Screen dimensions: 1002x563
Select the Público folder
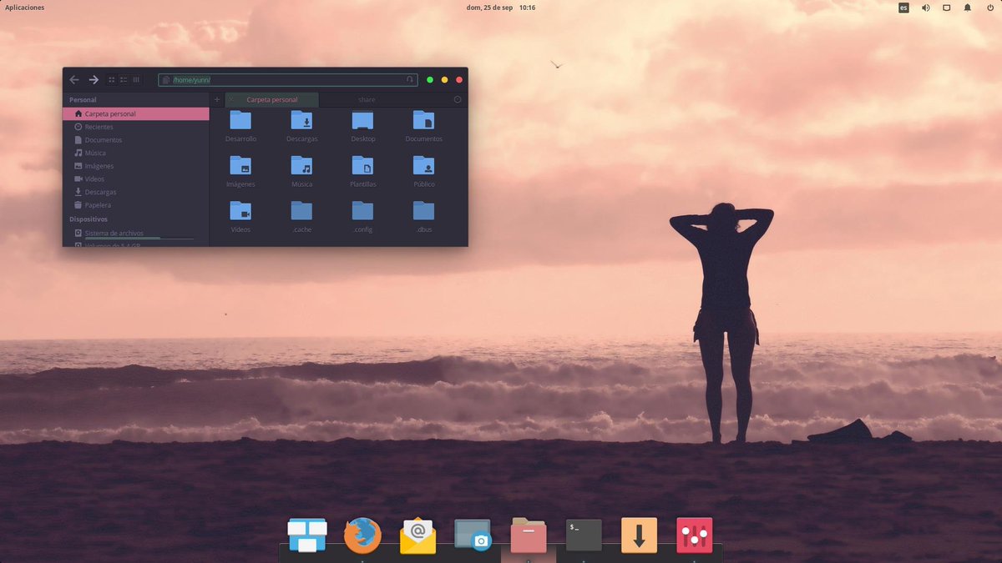pyautogui.click(x=423, y=171)
